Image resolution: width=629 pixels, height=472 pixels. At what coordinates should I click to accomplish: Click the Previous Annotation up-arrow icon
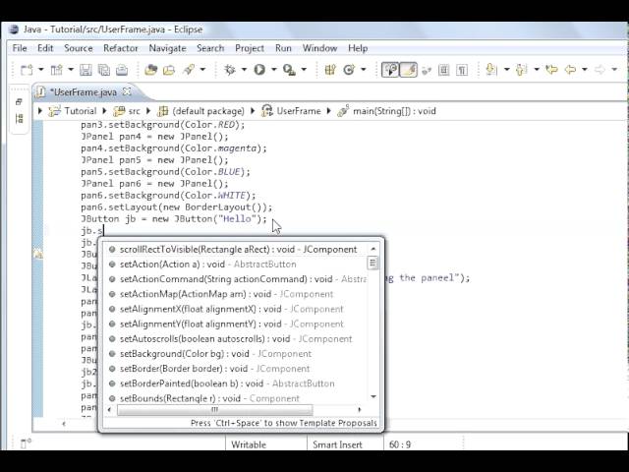pos(521,70)
